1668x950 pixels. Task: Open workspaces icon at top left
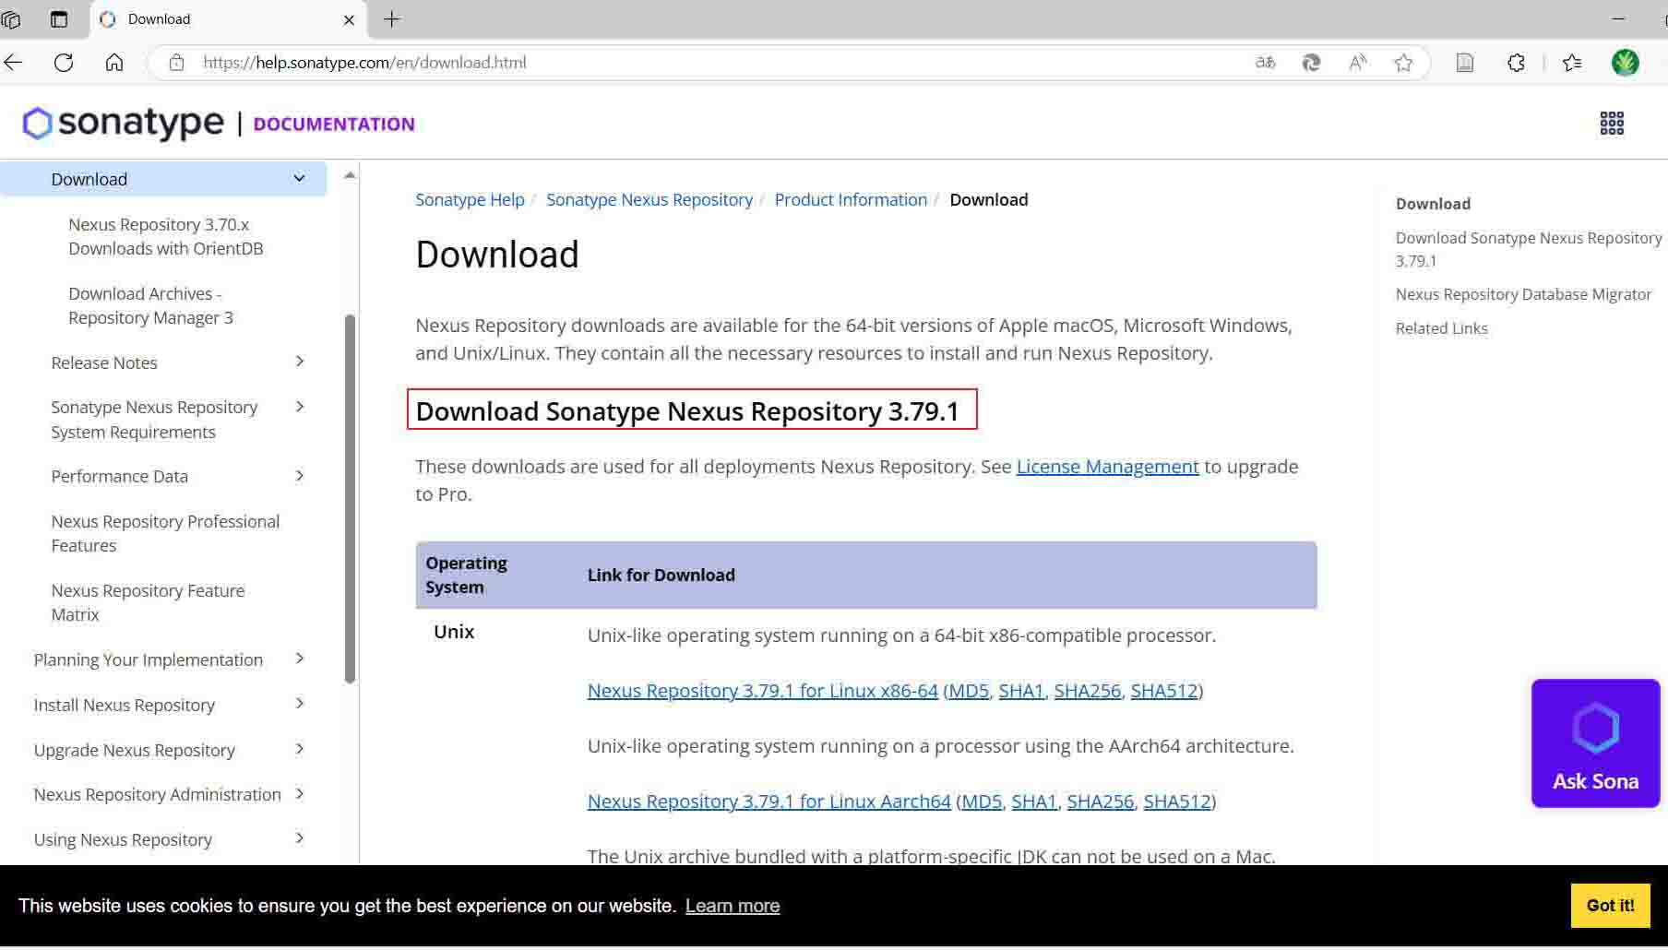tap(11, 19)
